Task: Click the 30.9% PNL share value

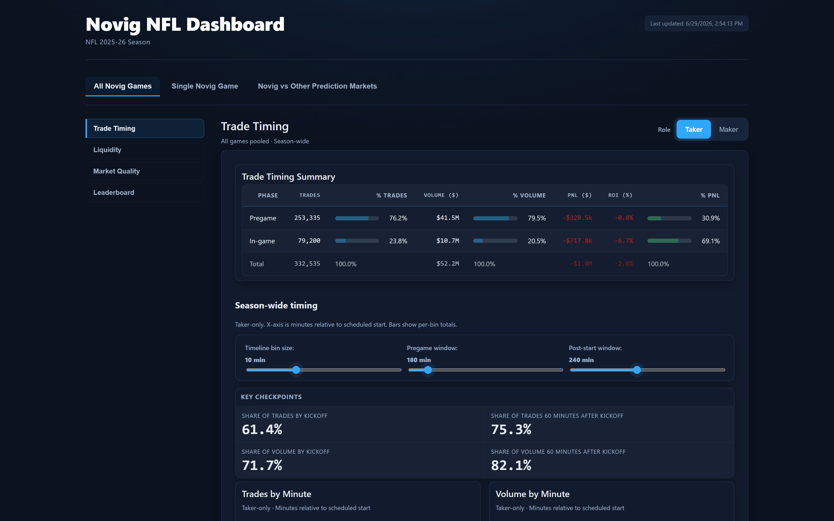Action: 711,218
